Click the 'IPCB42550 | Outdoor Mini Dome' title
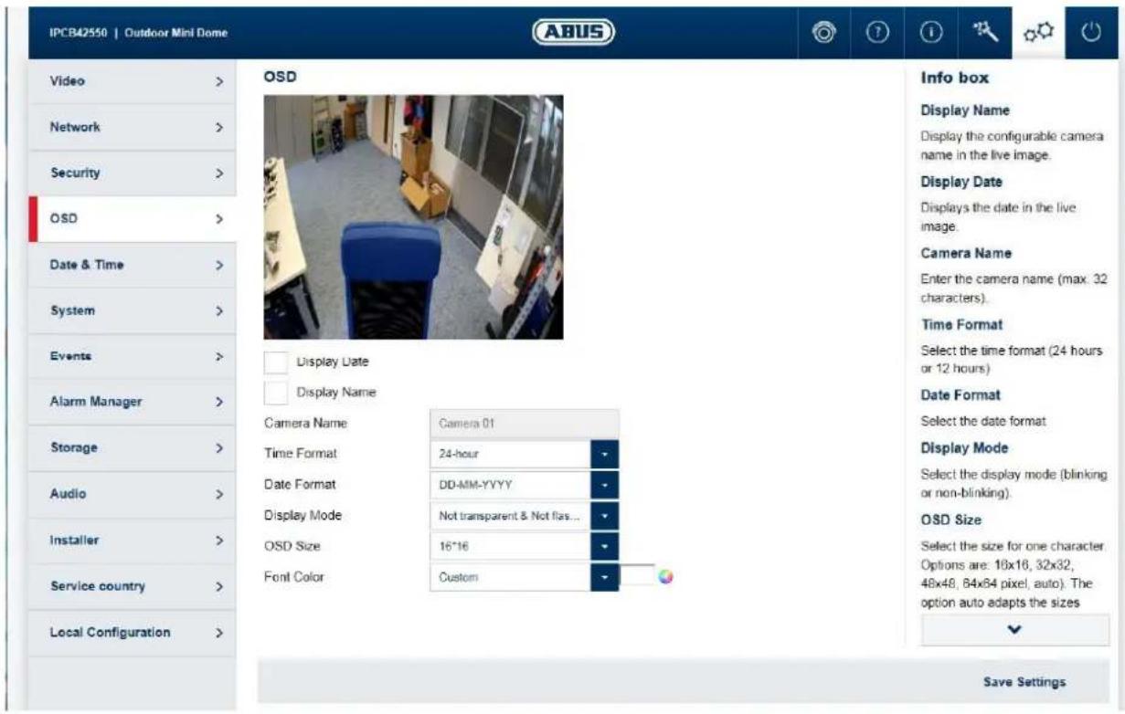 tap(138, 35)
